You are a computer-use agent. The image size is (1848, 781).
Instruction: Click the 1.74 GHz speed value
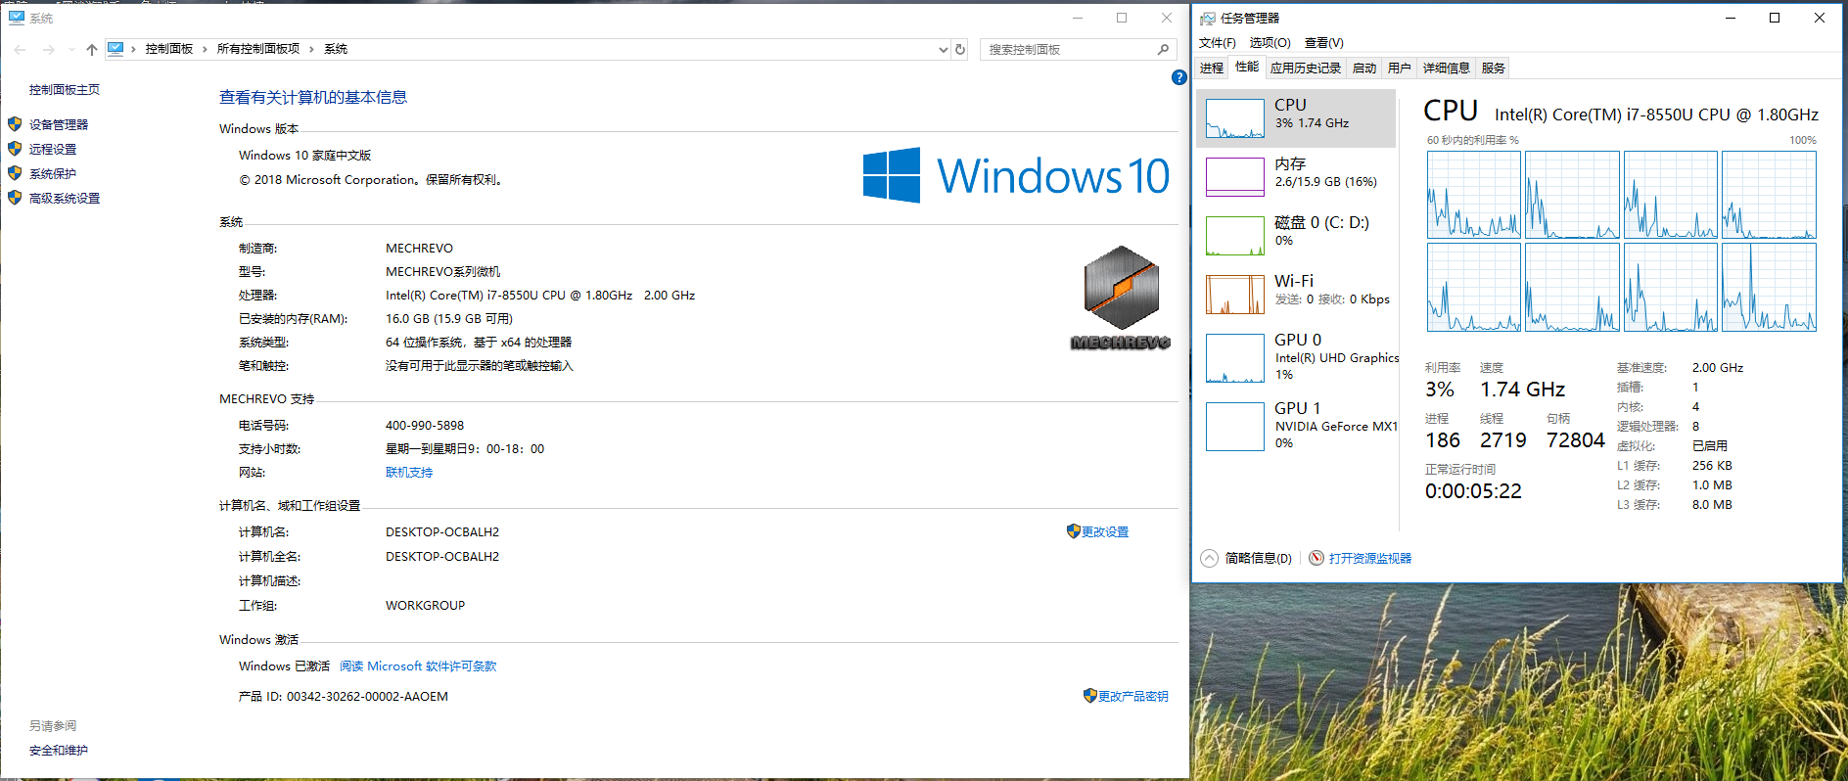1522,390
